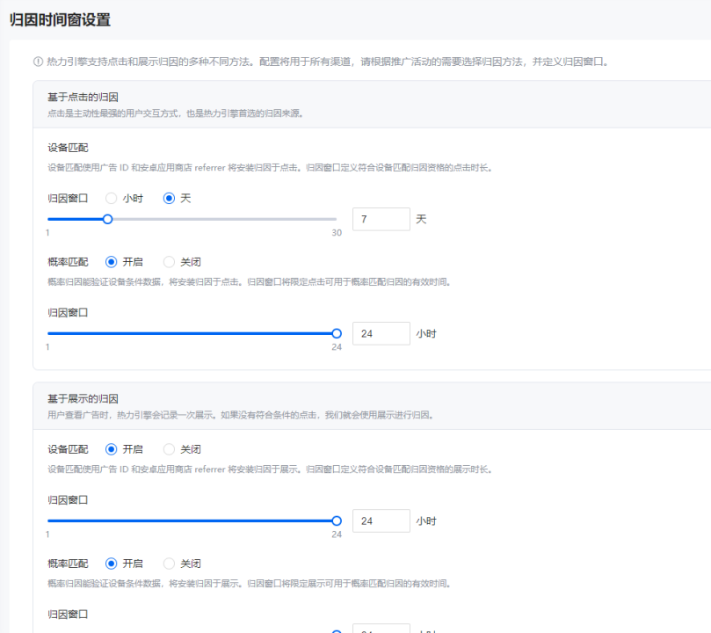Viewport: 711px width, 633px height.
Task: Click the 7-day attribution window slider handle
Action: click(108, 218)
